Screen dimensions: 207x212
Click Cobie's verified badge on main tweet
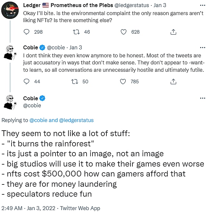(x=42, y=98)
